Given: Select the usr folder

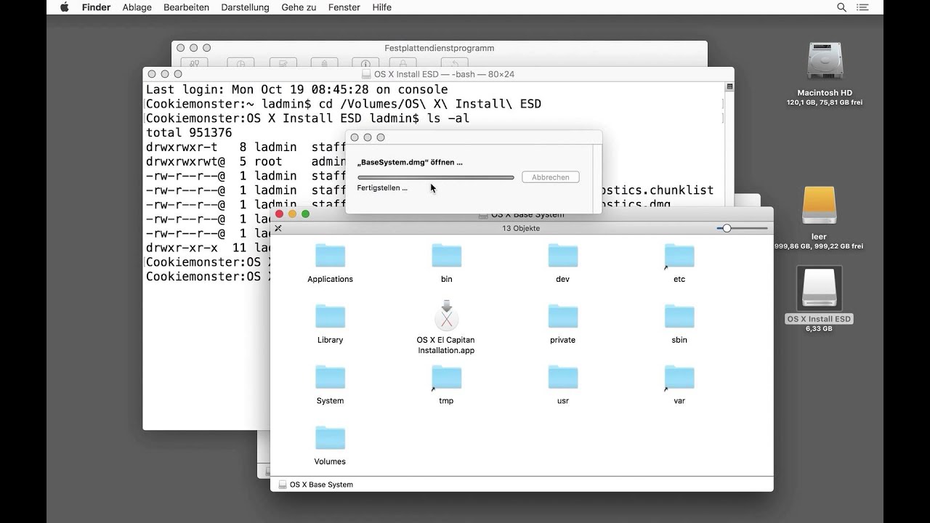Looking at the screenshot, I should pyautogui.click(x=562, y=378).
